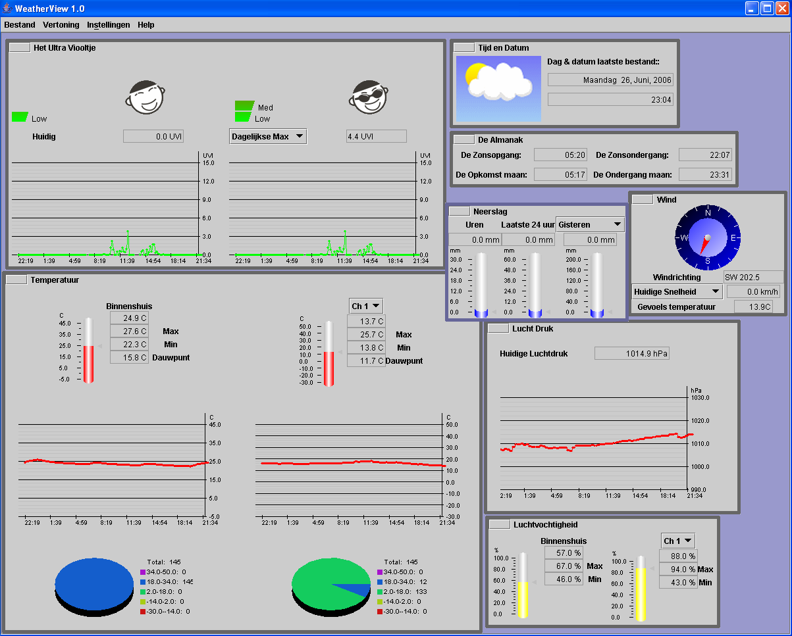Open the Huidige Snelheid dropdown
Screen dimensions: 792x636
(x=677, y=291)
